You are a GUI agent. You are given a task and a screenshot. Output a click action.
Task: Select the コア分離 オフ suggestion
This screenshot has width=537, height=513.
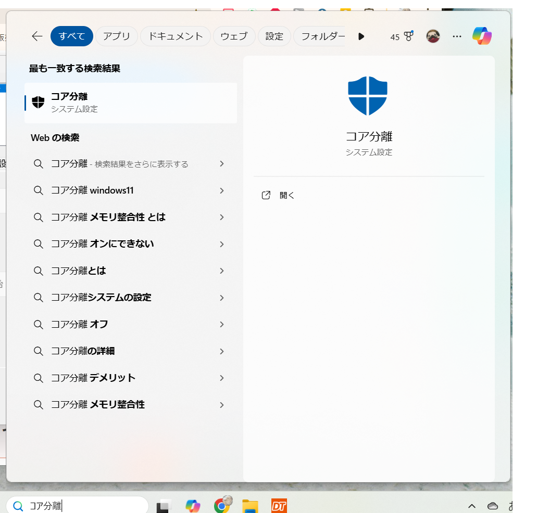[x=131, y=324]
